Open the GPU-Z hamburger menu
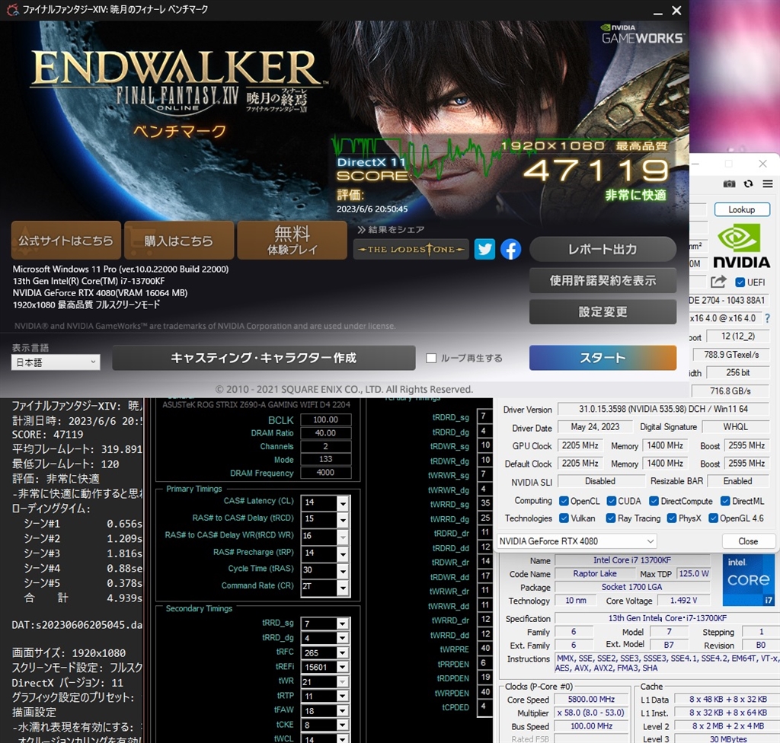Screen dimensions: 780x743 pyautogui.click(x=768, y=184)
